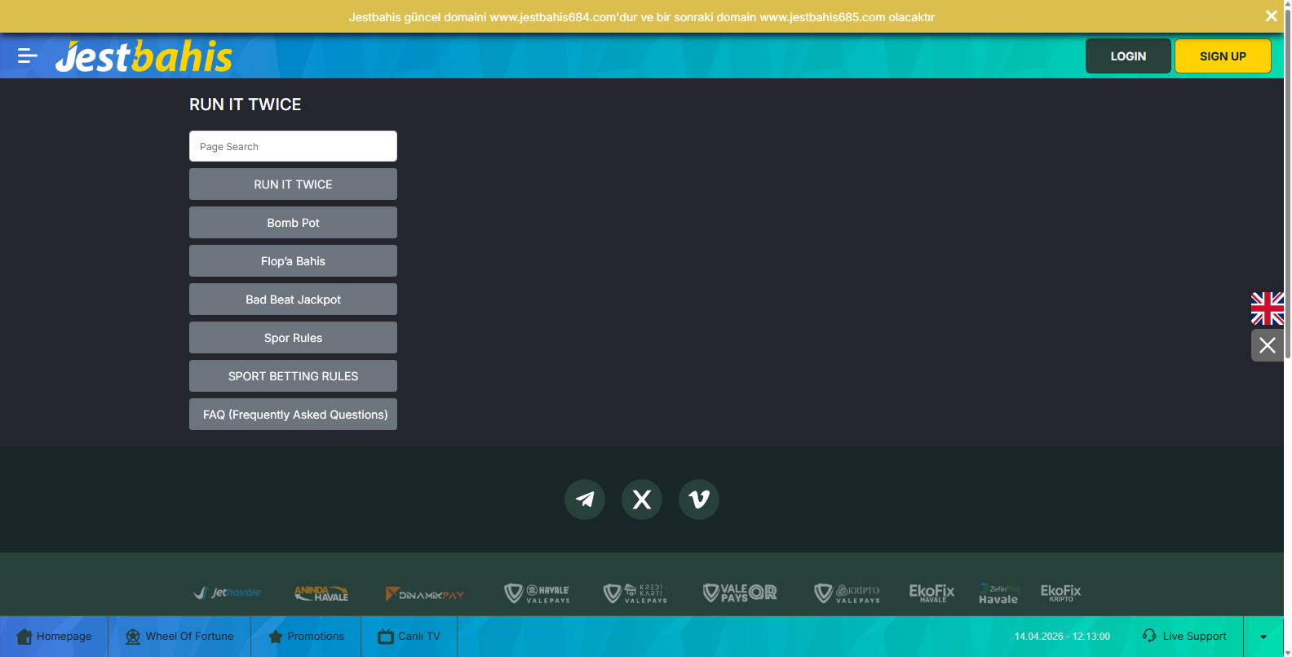Switch language via the UK flag
The width and height of the screenshot is (1292, 657).
pos(1268,309)
